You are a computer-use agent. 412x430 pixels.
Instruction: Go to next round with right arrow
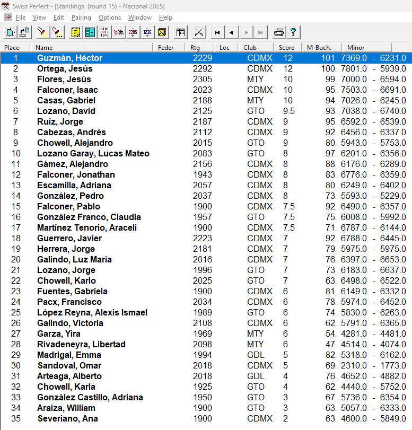(246, 32)
